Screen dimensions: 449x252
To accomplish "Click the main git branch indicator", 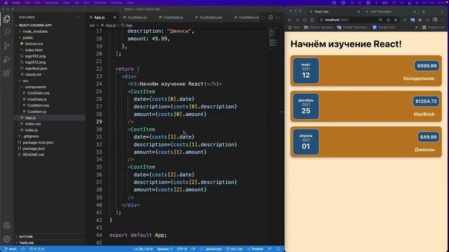I will point(11,249).
